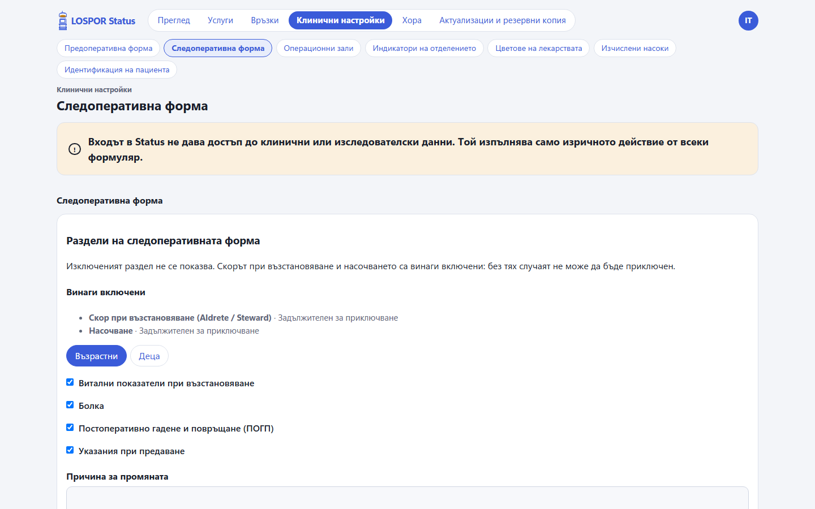Open the Предоперативна форма sub-tab

click(x=108, y=48)
